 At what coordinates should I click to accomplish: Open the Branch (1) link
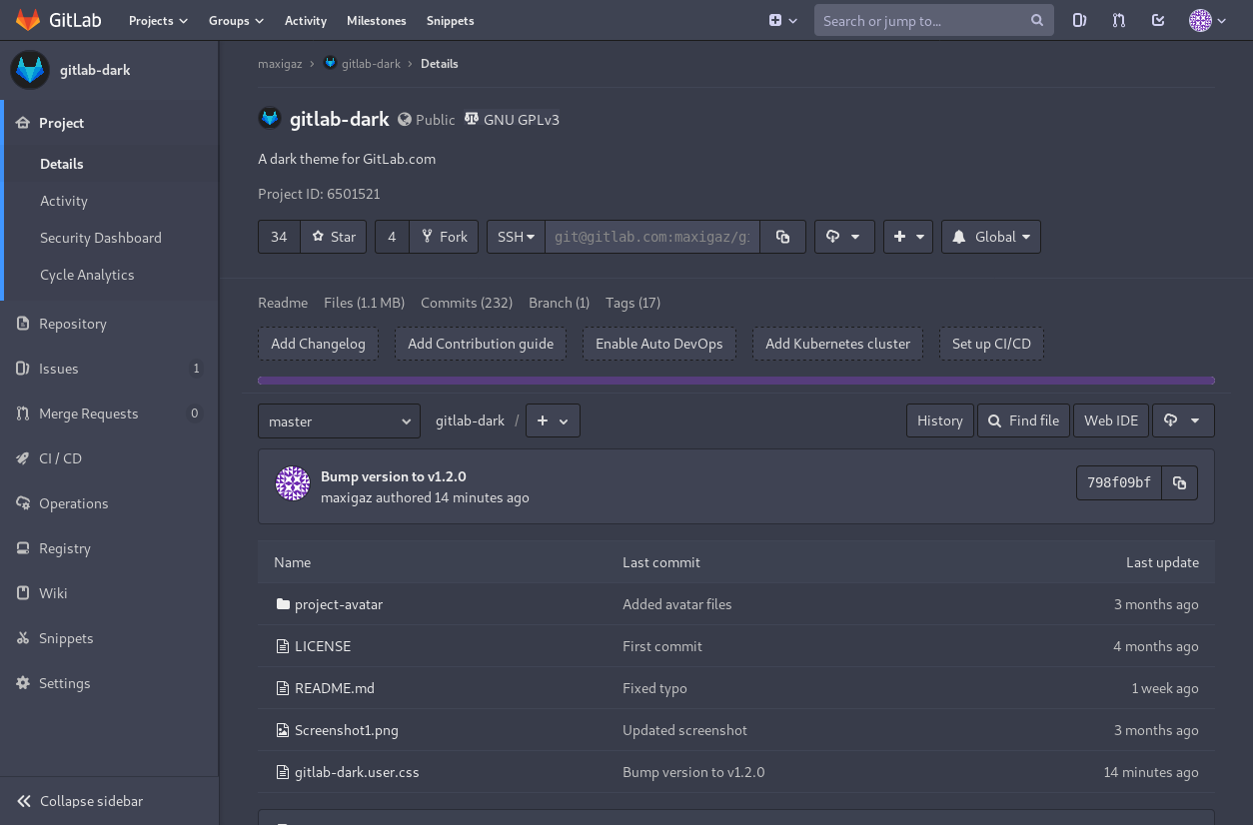pyautogui.click(x=559, y=303)
